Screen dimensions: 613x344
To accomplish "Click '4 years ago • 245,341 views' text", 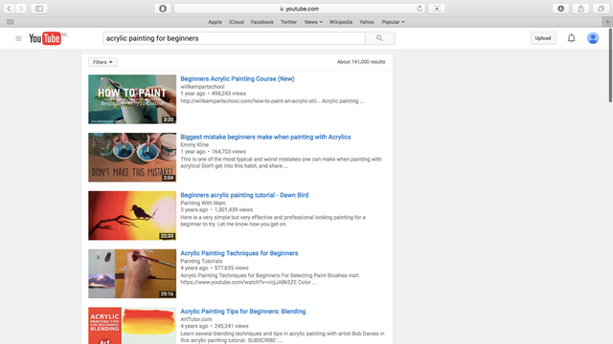I will tap(215, 326).
